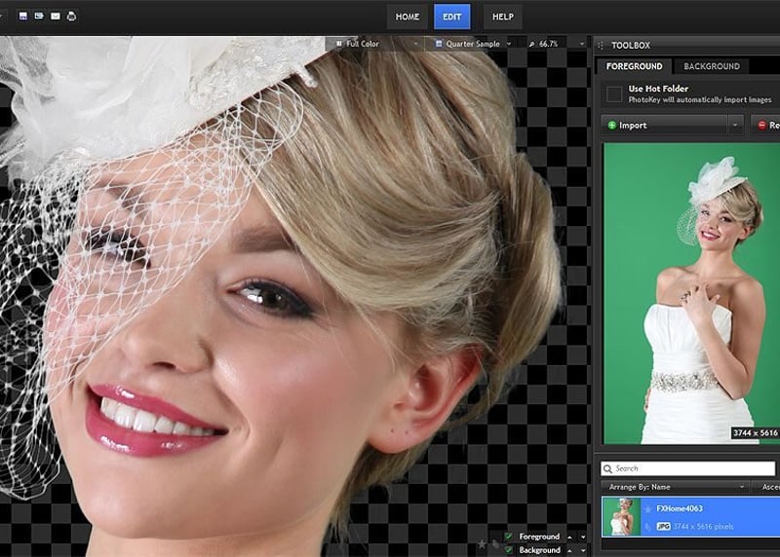Open the Quarter Sample quality dropdown
780x557 pixels.
click(509, 44)
